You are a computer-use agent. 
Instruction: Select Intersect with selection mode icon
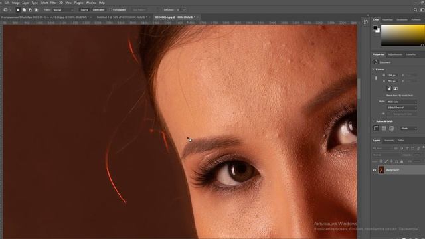pos(37,10)
